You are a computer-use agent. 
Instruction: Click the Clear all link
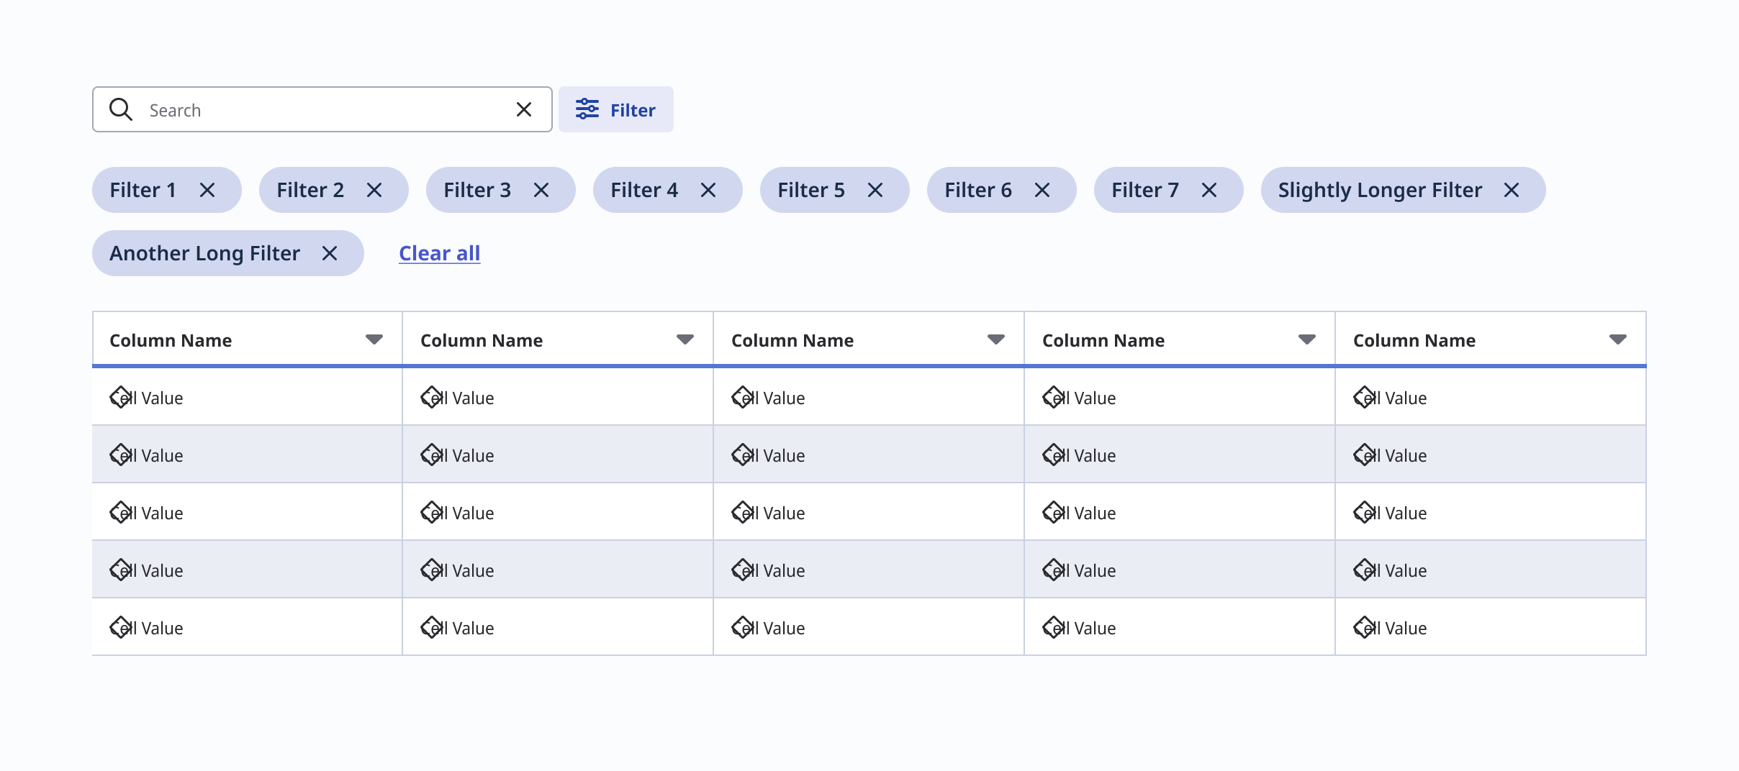(x=439, y=253)
